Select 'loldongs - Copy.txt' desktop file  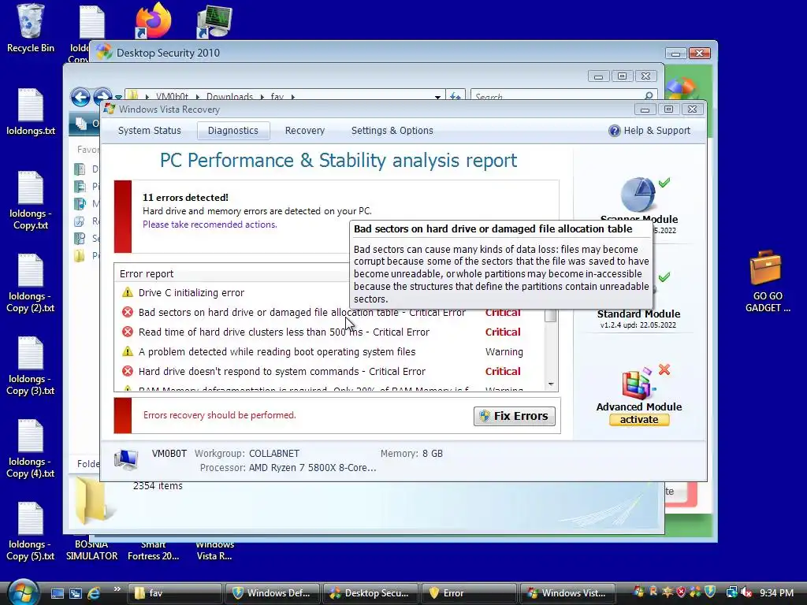(31, 201)
